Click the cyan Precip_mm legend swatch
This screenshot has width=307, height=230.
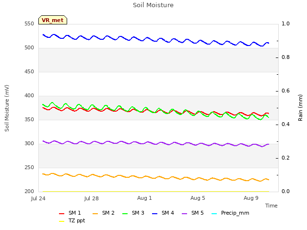pos(214,214)
